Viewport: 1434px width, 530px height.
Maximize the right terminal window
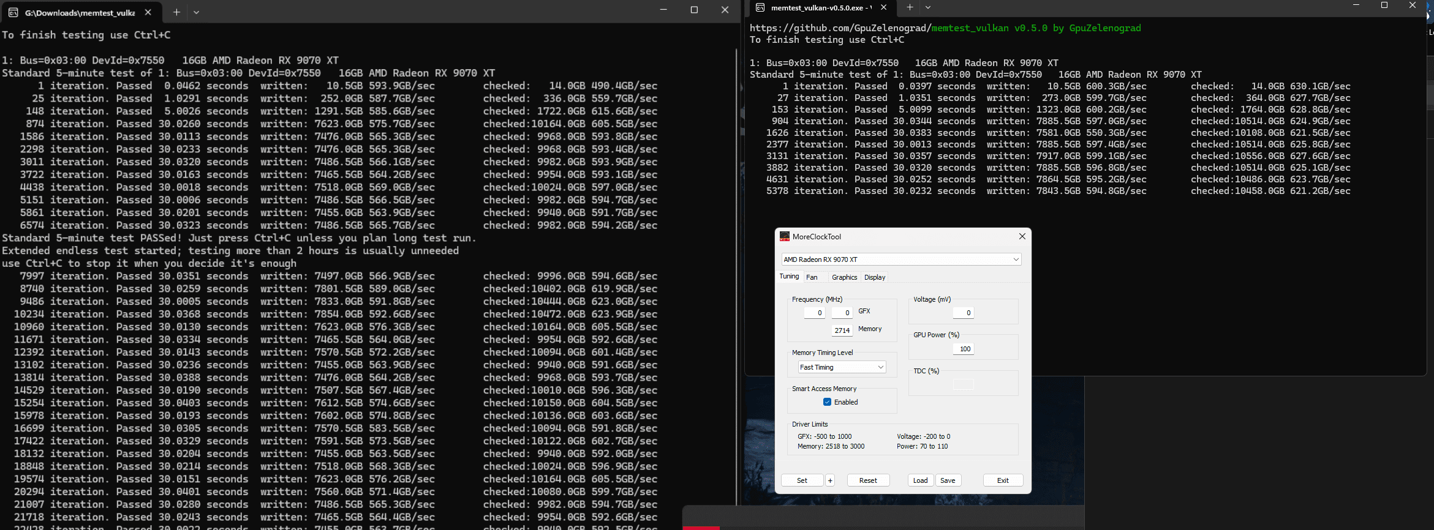[x=1384, y=5]
